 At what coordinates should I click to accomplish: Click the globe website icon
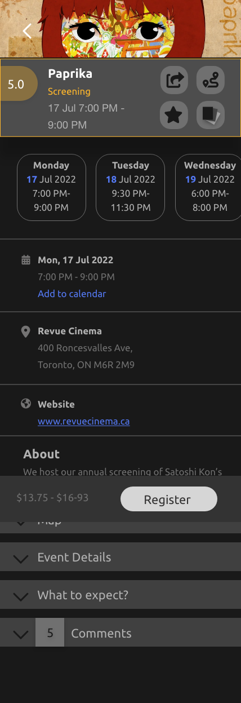(x=25, y=404)
